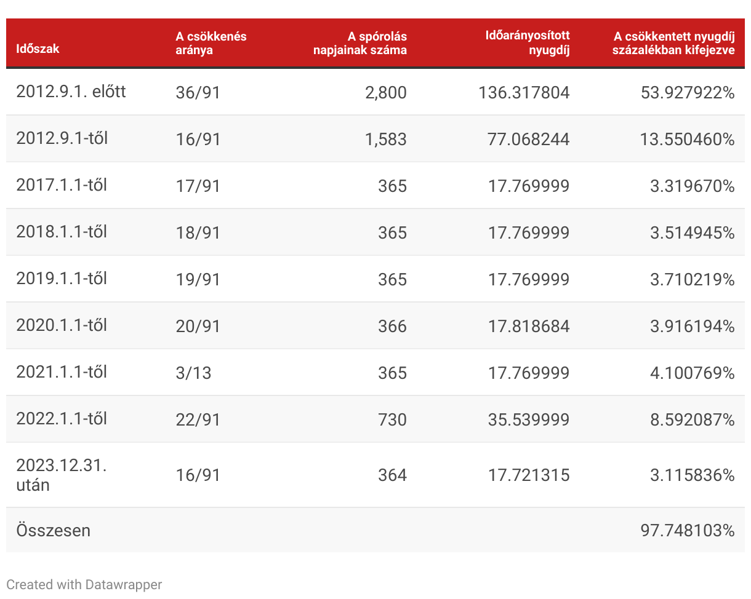Select the 97.748103% total percentage
This screenshot has height=599, width=751.
(x=688, y=530)
